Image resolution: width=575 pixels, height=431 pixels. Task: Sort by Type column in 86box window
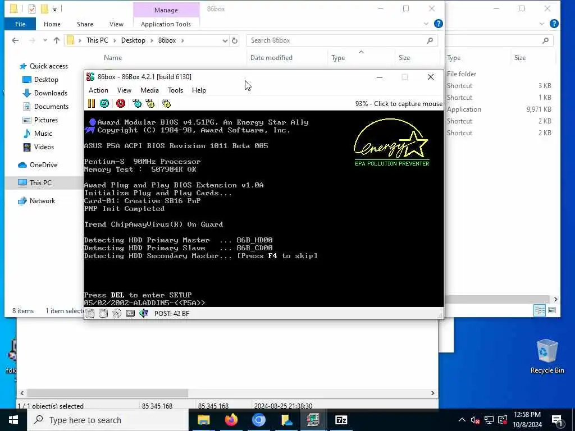(x=338, y=58)
